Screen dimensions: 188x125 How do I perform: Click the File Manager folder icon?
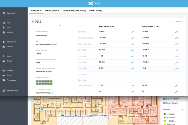click(x=3, y=80)
